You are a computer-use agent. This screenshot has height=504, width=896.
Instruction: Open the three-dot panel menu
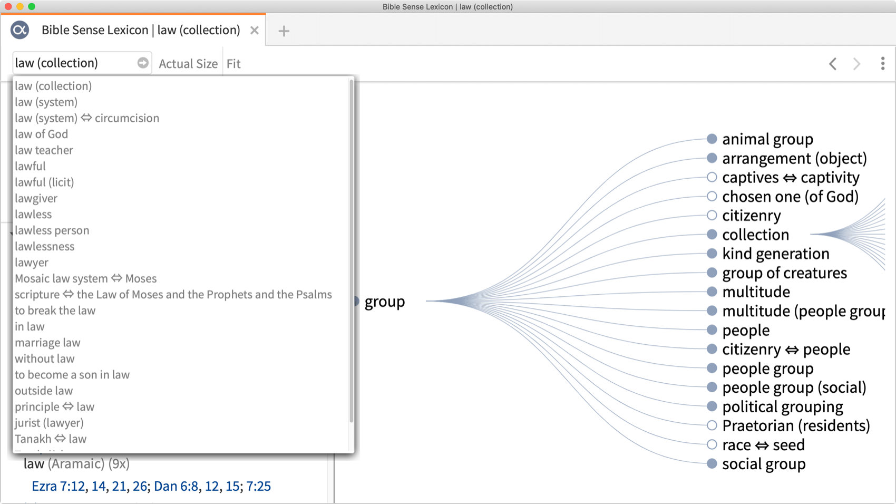(x=883, y=64)
